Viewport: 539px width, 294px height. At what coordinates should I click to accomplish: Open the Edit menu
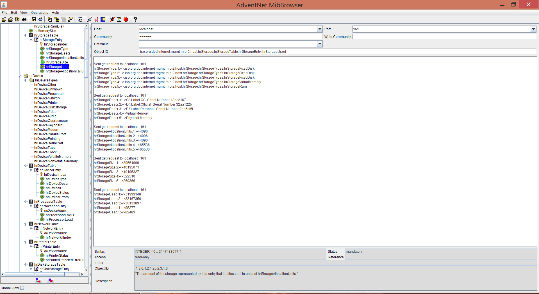[14, 13]
